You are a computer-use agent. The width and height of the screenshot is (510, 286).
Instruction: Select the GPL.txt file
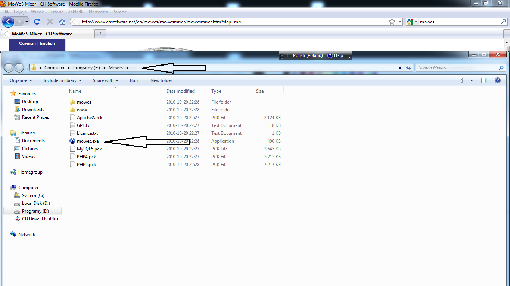click(x=84, y=125)
